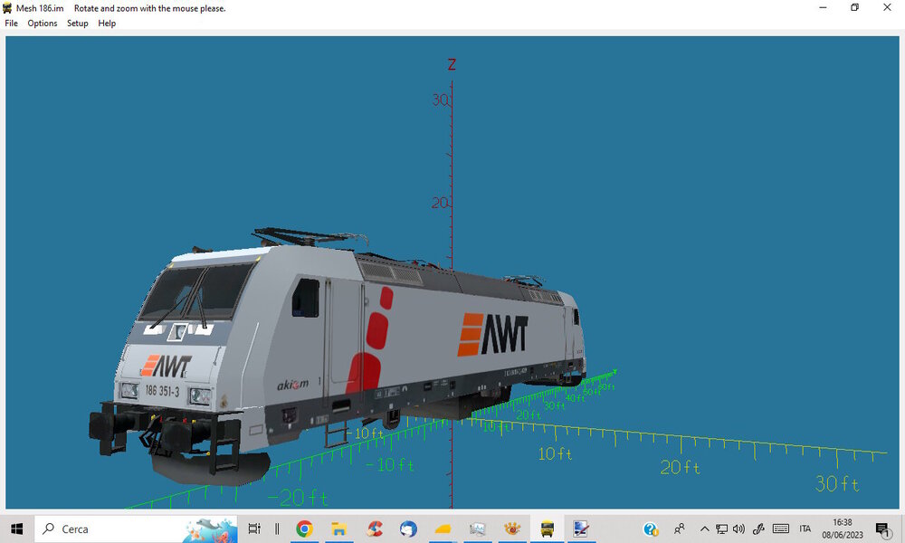Open the File menu

point(11,24)
